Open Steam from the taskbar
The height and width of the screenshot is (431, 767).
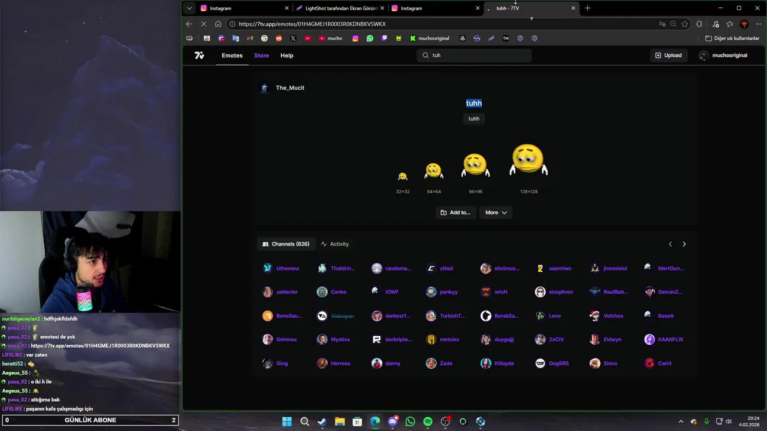click(322, 421)
